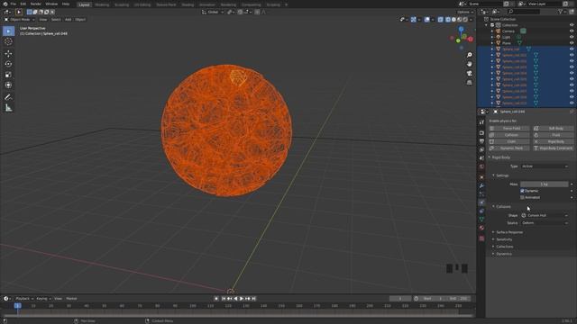577x324 pixels.
Task: Open the Object Mode dropdown
Action: pyautogui.click(x=20, y=20)
